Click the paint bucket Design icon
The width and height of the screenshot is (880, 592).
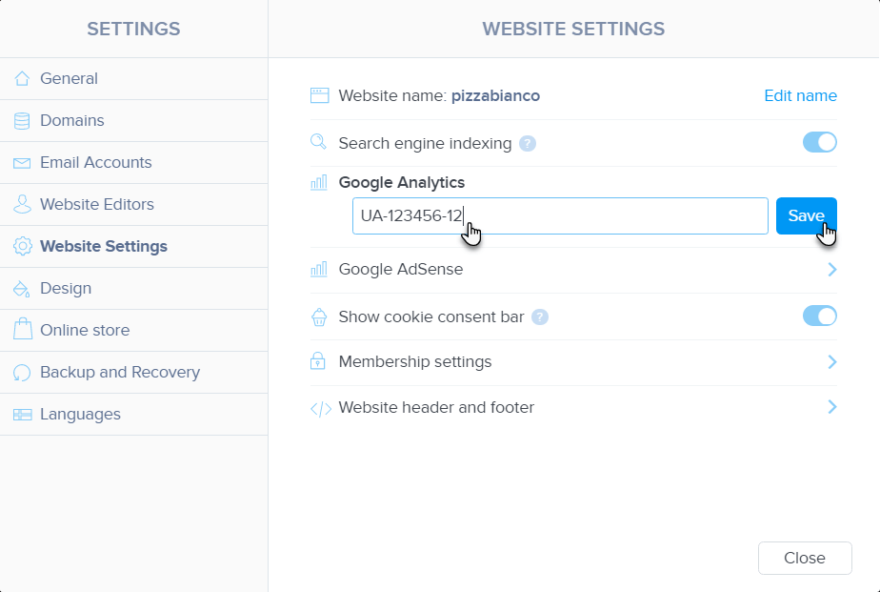(x=22, y=289)
